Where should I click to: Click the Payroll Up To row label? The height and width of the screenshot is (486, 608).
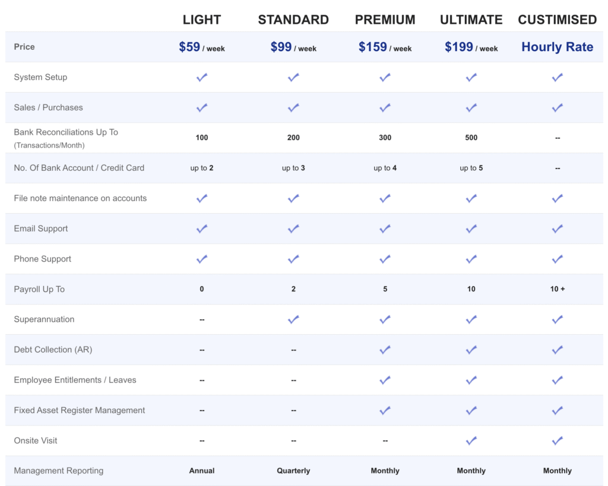(39, 289)
